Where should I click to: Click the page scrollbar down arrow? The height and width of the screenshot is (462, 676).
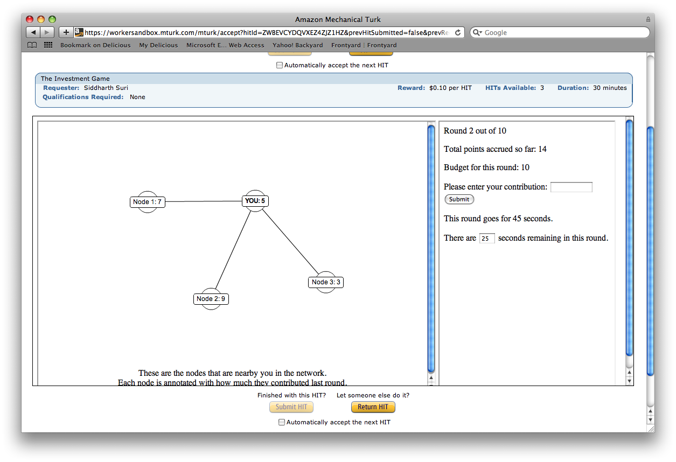[x=650, y=420]
